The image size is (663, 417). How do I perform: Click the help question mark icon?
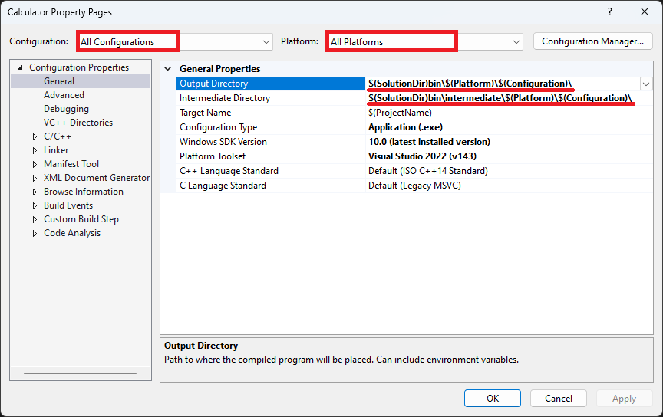[x=610, y=11]
